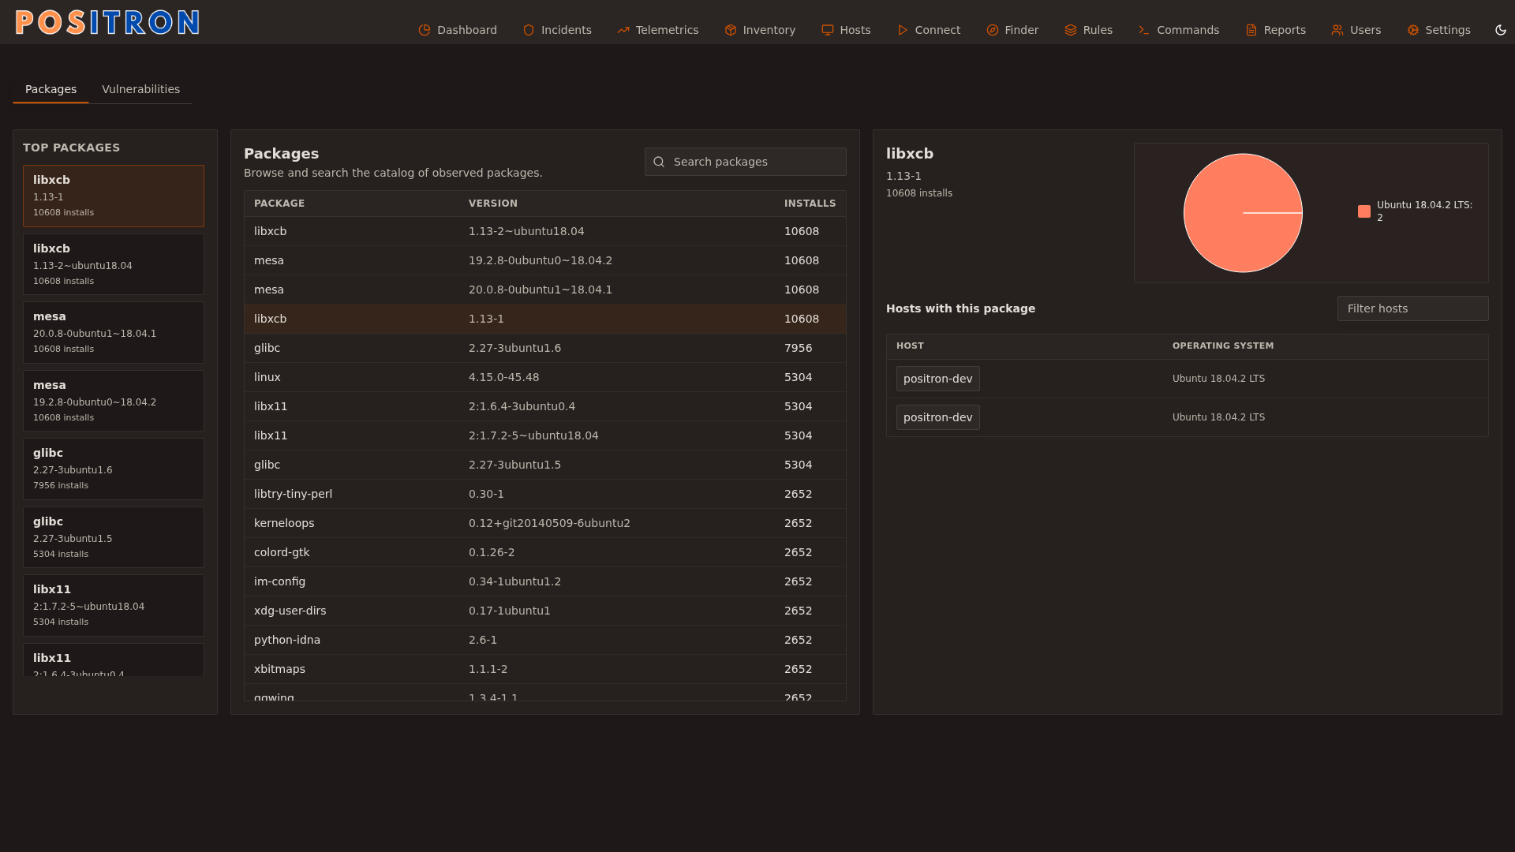Click the Commands terminal prompt icon

[1144, 30]
